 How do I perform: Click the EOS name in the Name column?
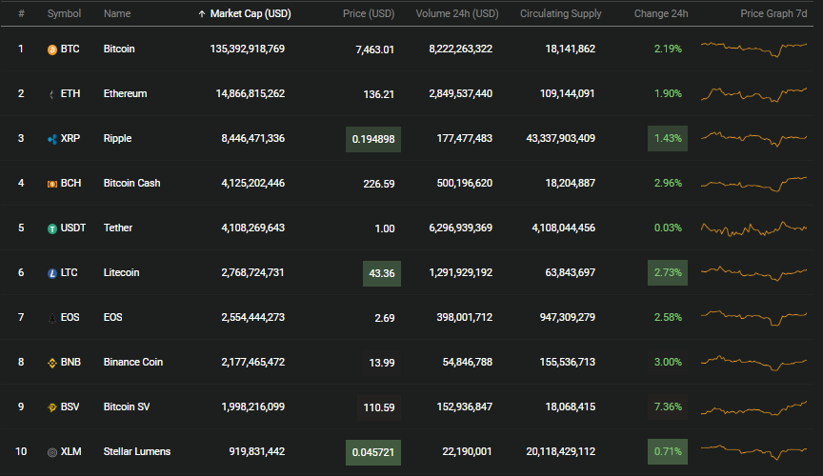click(x=112, y=318)
